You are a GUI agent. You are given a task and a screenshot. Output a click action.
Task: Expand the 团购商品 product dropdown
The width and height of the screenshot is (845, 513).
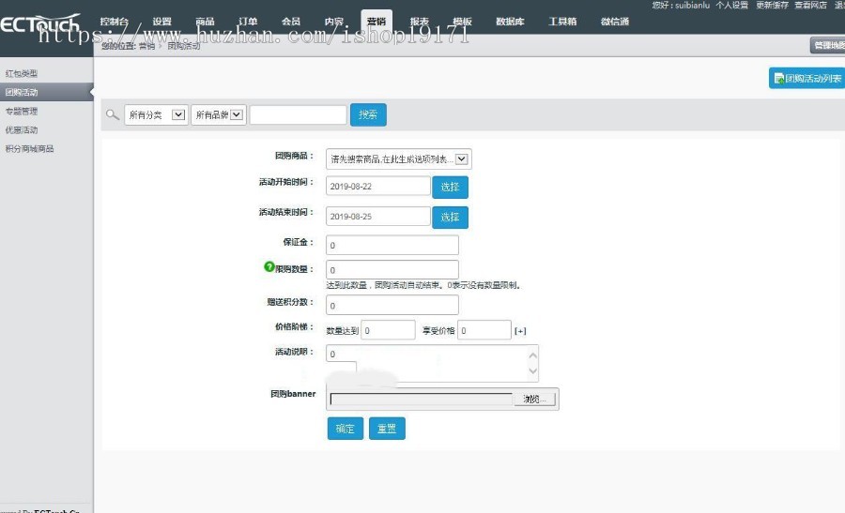coord(399,158)
